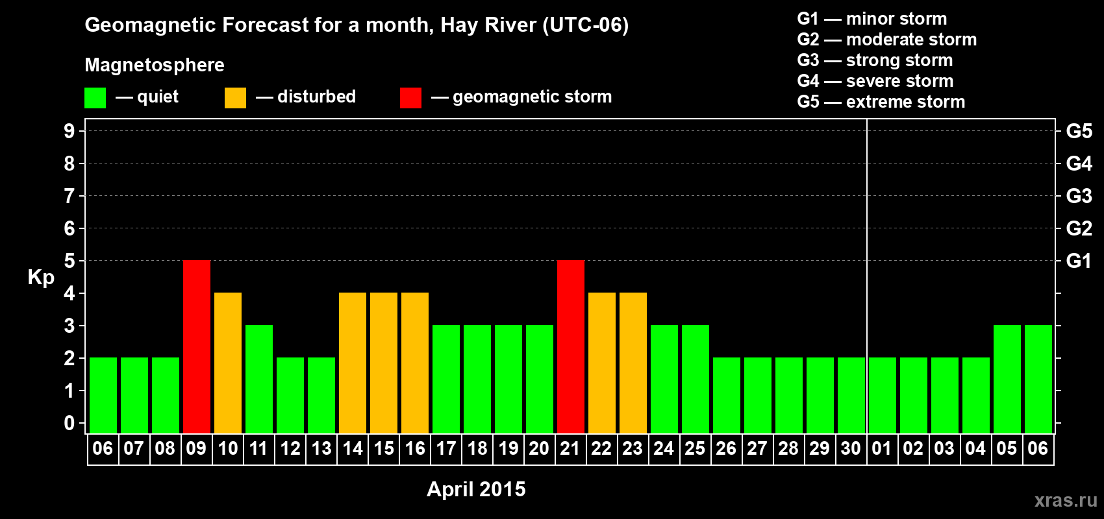This screenshot has height=519, width=1104.
Task: Click the G3 axis label on right
Action: 1079,196
